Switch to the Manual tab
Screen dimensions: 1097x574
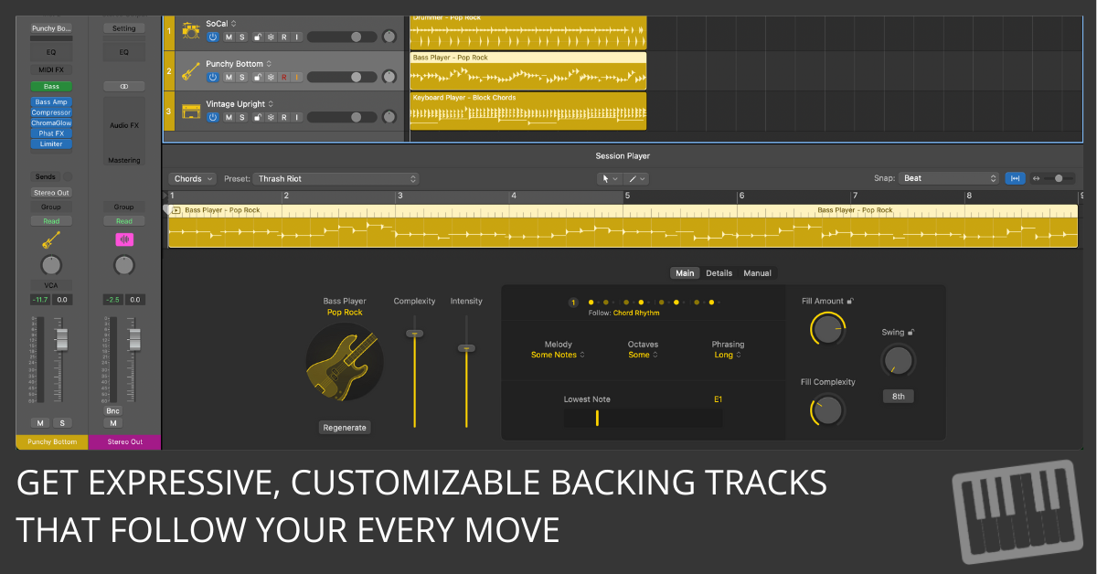pos(757,273)
